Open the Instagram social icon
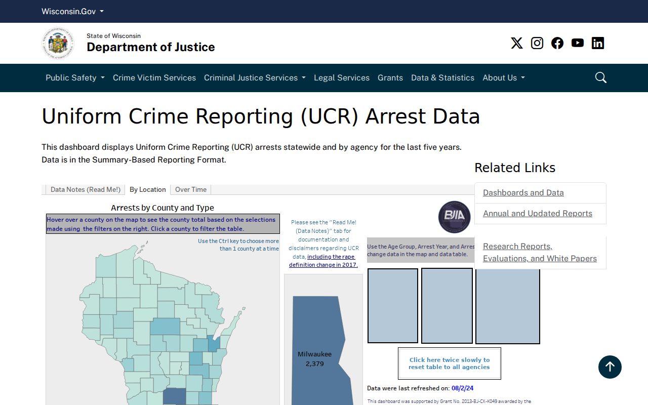Viewport: 648px width, 405px height. coord(537,43)
